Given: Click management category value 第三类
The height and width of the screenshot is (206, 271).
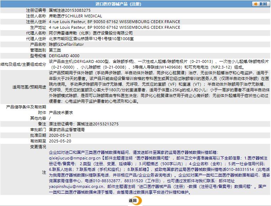Looking at the screenshot, I should [56, 50].
